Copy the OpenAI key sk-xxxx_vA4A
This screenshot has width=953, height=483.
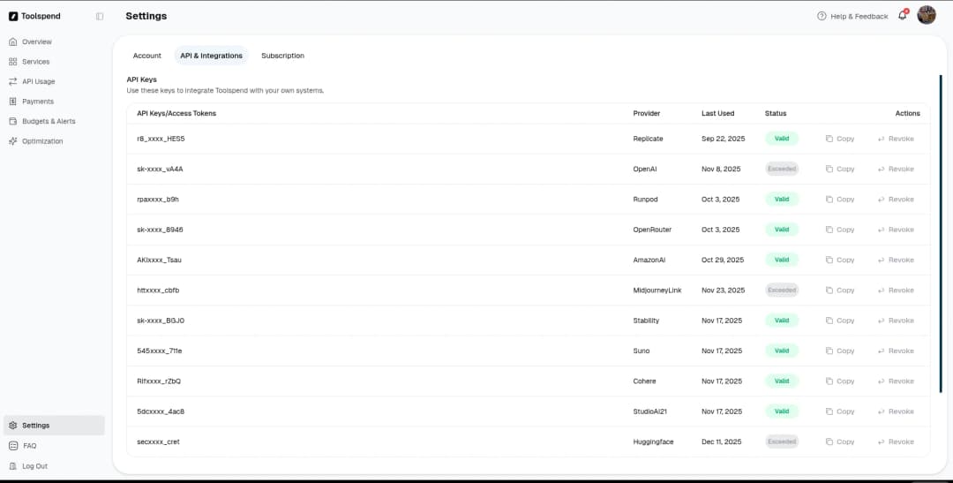click(x=840, y=170)
